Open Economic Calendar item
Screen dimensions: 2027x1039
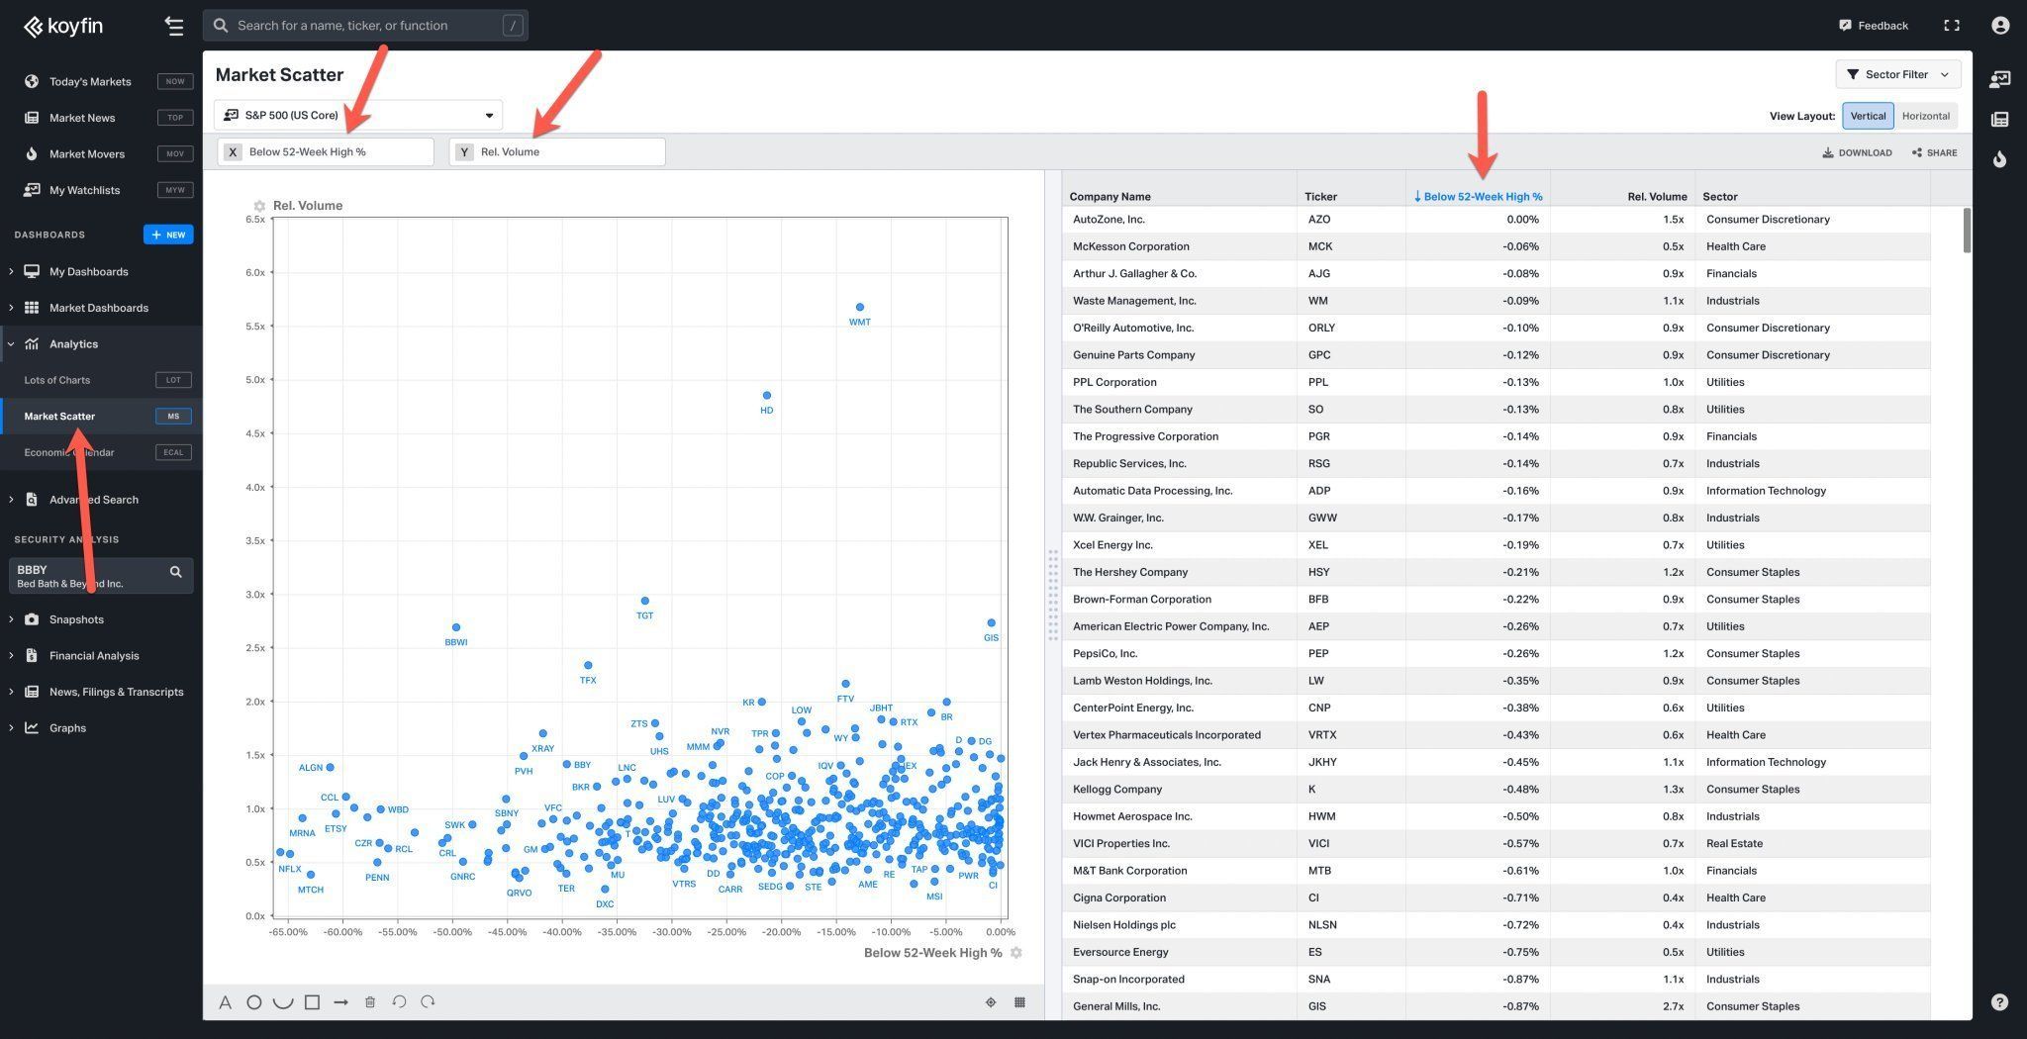(x=101, y=452)
